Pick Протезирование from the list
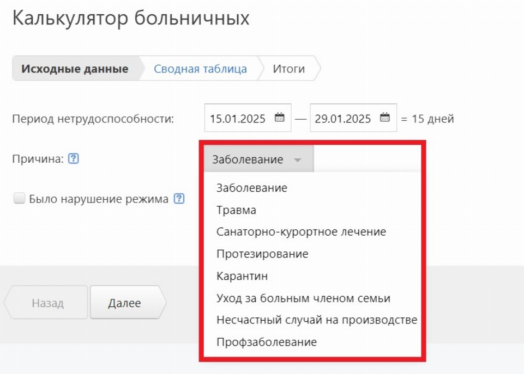Image resolution: width=524 pixels, height=374 pixels. 262,254
